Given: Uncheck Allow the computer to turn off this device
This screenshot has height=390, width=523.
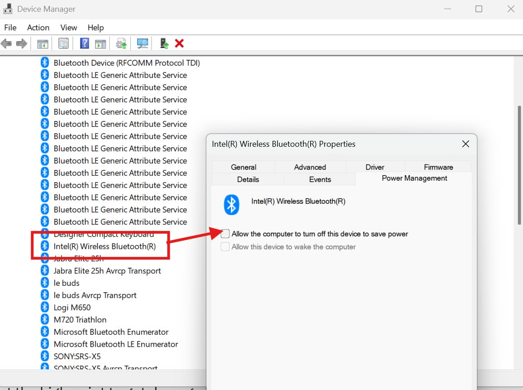Looking at the screenshot, I should click(225, 234).
